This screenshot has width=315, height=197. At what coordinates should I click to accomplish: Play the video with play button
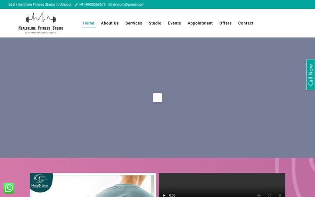pos(164,195)
